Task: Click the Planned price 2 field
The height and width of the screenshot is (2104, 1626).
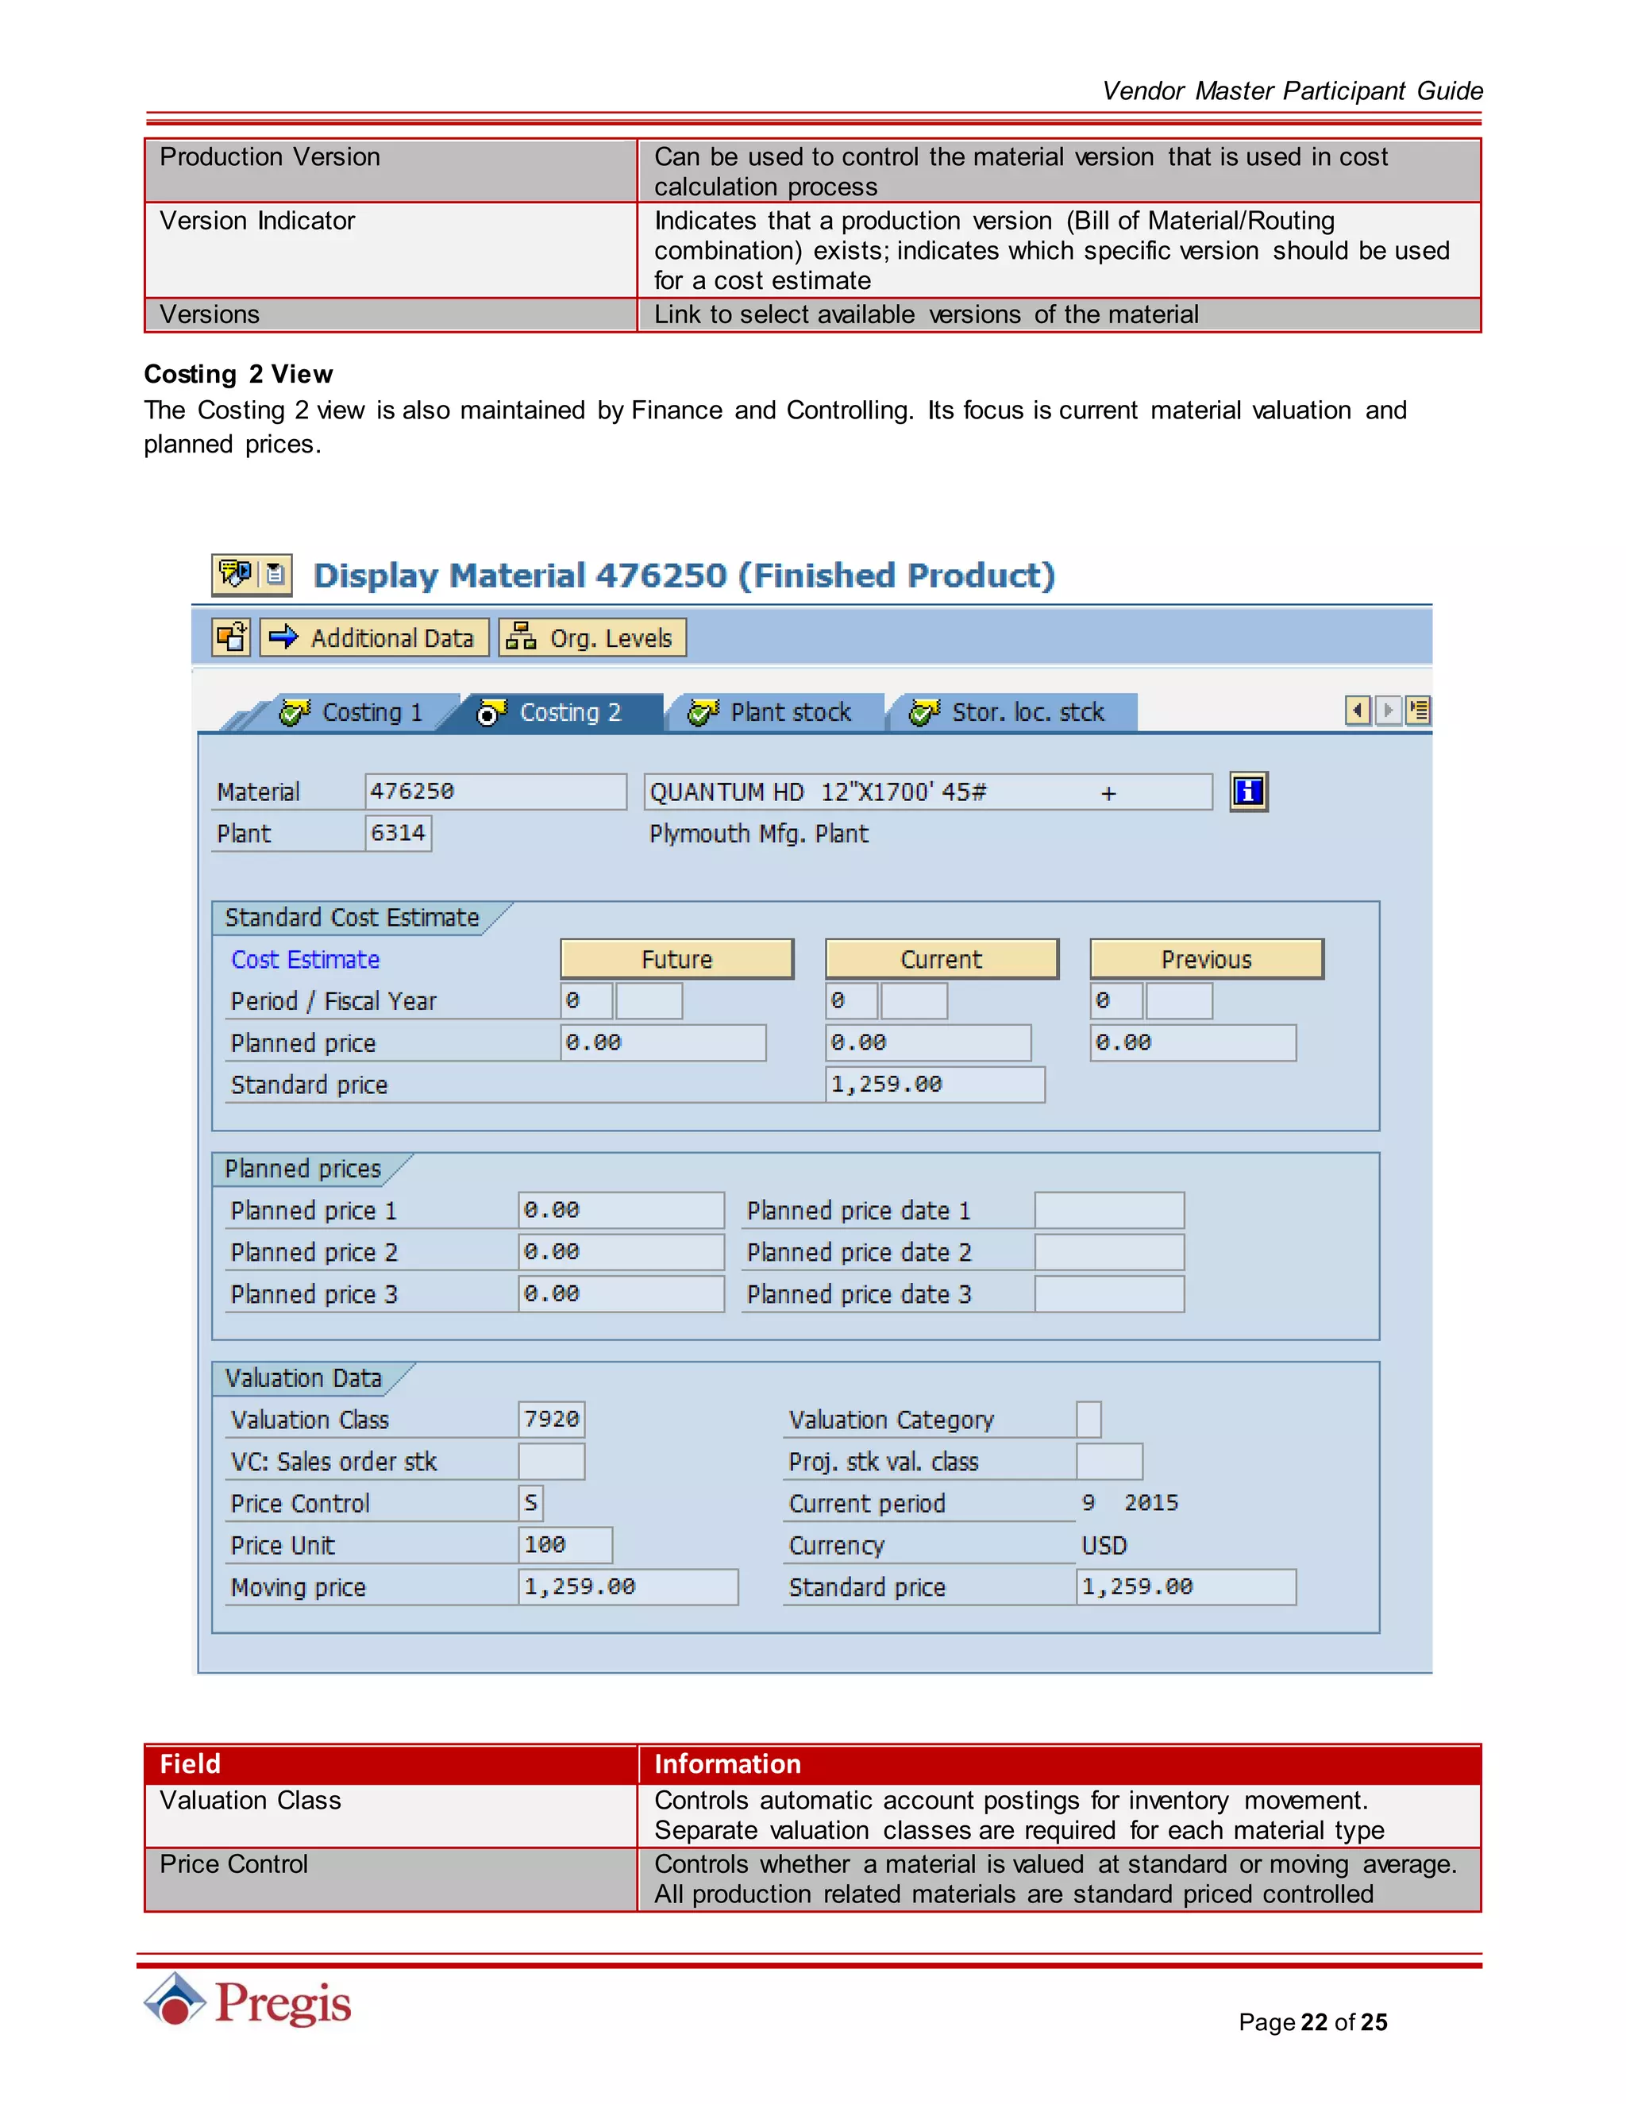Action: [x=622, y=1251]
